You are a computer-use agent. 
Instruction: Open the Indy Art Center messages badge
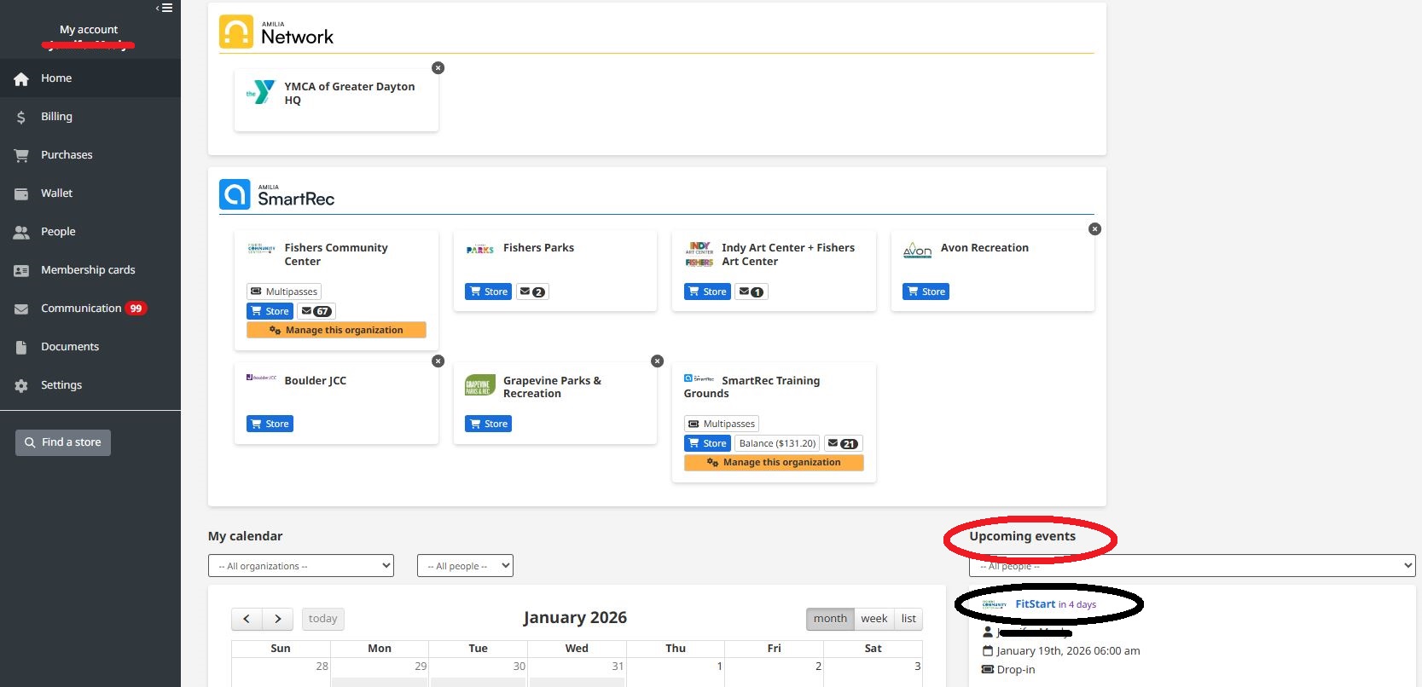(x=751, y=292)
